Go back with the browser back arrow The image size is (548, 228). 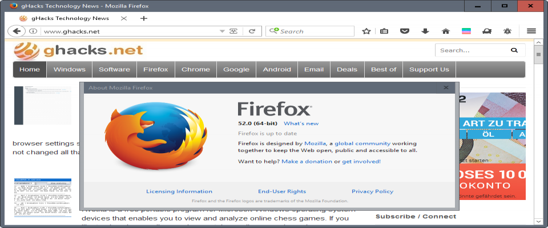click(17, 31)
